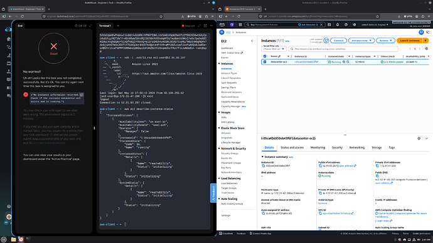
Task: Collapse Network & Security sidebar section
Action: point(219,148)
